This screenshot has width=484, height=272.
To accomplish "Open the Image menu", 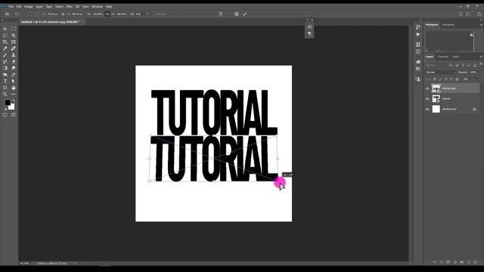I will click(29, 7).
